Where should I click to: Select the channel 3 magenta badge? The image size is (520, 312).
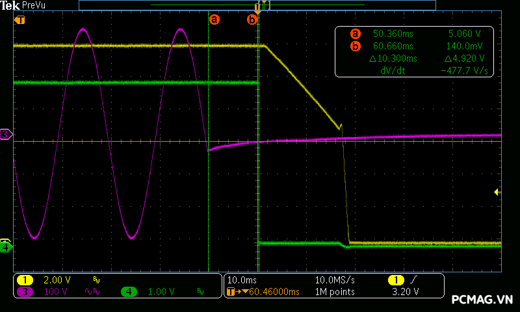[25, 292]
